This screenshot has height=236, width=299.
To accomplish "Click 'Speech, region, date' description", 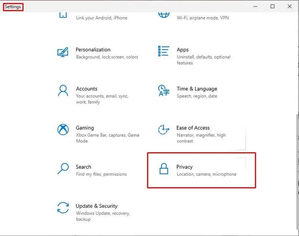I will (197, 96).
